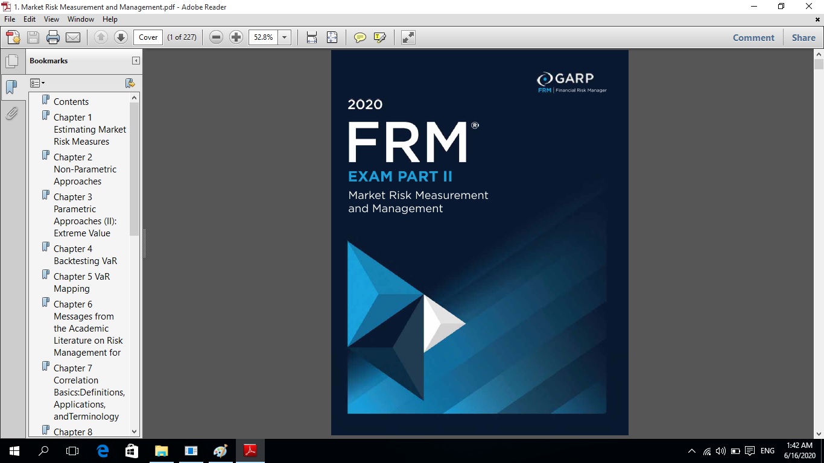
Task: Open Windows Start menu
Action: [14, 451]
